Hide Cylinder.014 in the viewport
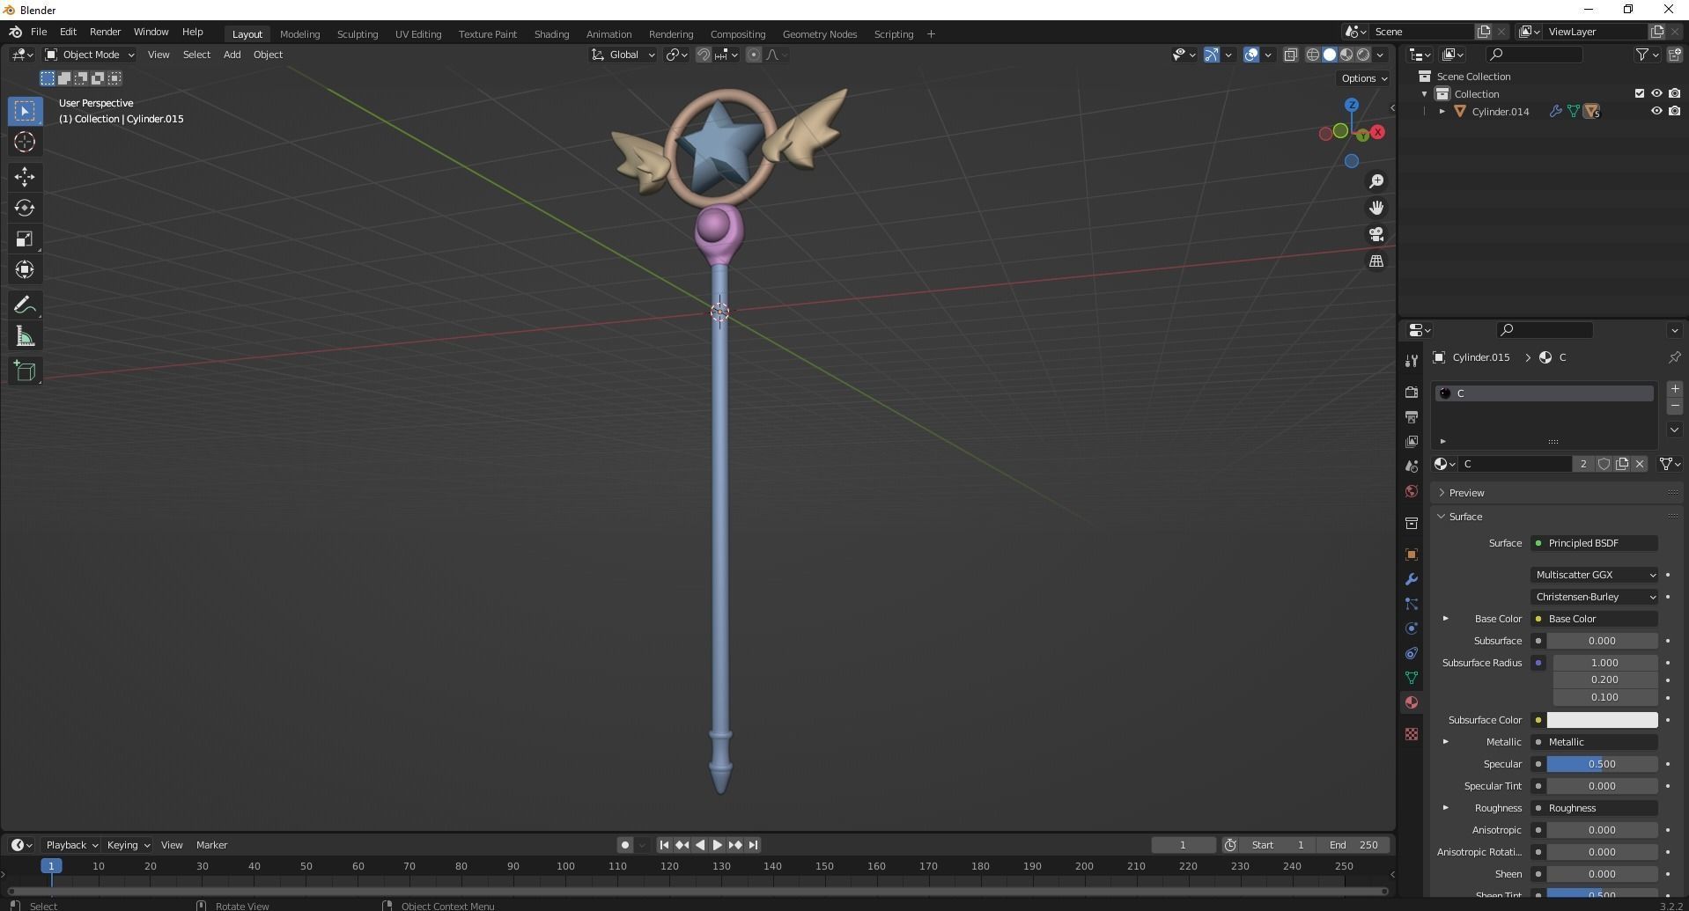The width and height of the screenshot is (1689, 911). coord(1656,112)
